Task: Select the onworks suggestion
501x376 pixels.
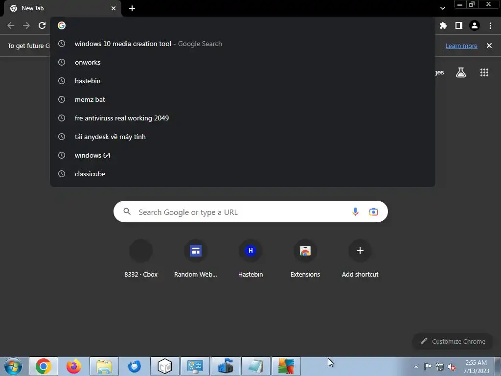Action: 243,62
